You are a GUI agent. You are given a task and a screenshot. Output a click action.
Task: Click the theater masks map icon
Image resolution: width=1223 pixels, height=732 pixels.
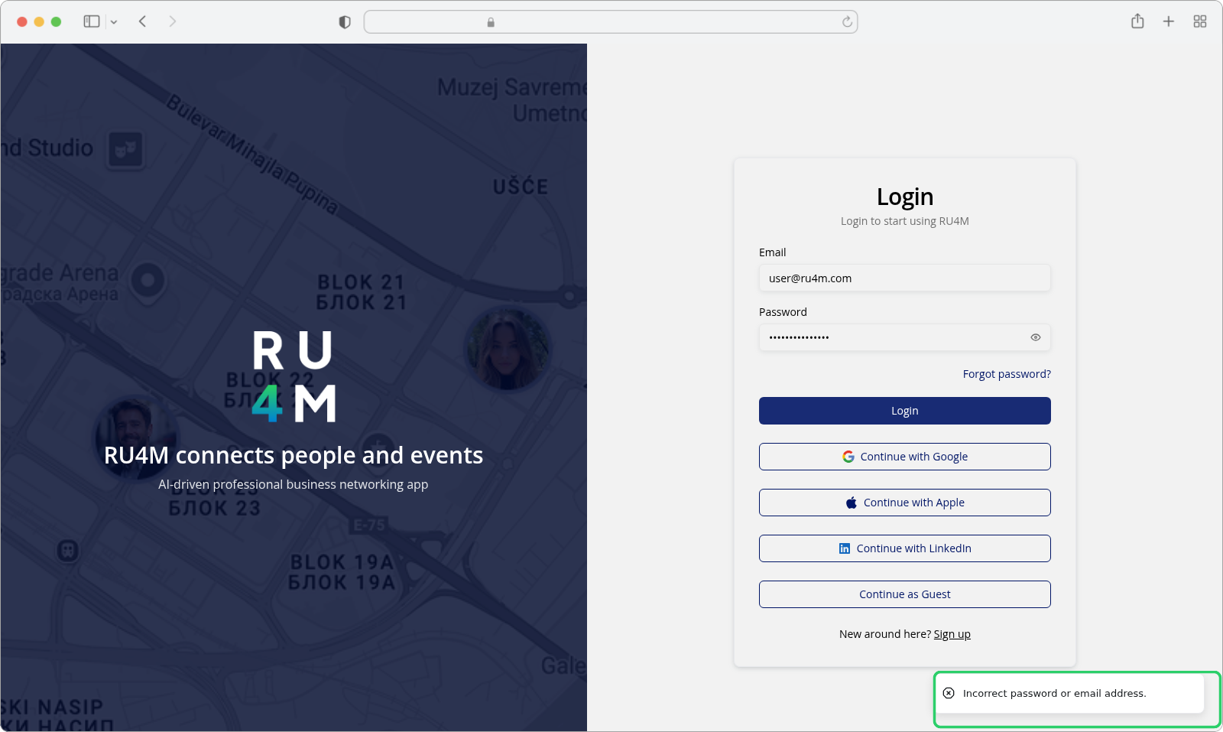pyautogui.click(x=126, y=150)
